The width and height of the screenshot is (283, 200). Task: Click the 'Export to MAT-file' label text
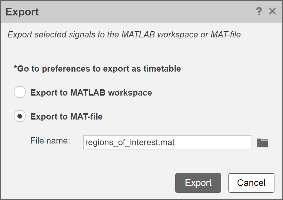click(66, 116)
